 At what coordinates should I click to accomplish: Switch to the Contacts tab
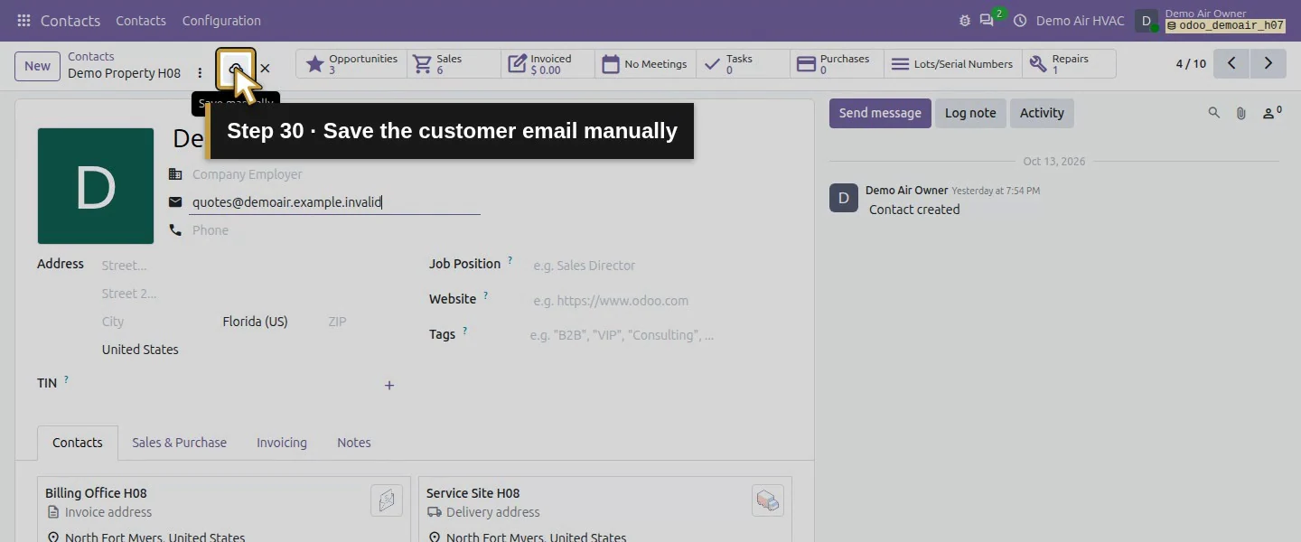(78, 443)
